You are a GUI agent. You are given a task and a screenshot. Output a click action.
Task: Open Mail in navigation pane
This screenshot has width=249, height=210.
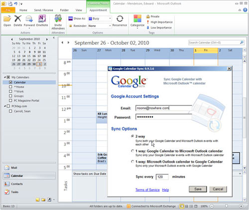29,168
